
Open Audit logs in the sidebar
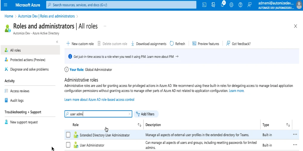click(x=17, y=101)
